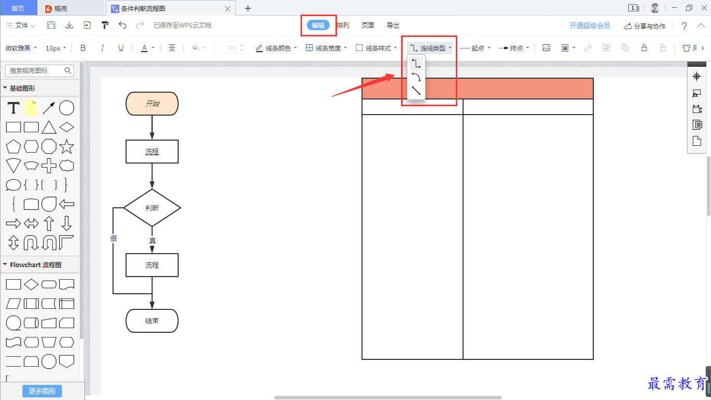Select the elbow connector type option

click(416, 64)
